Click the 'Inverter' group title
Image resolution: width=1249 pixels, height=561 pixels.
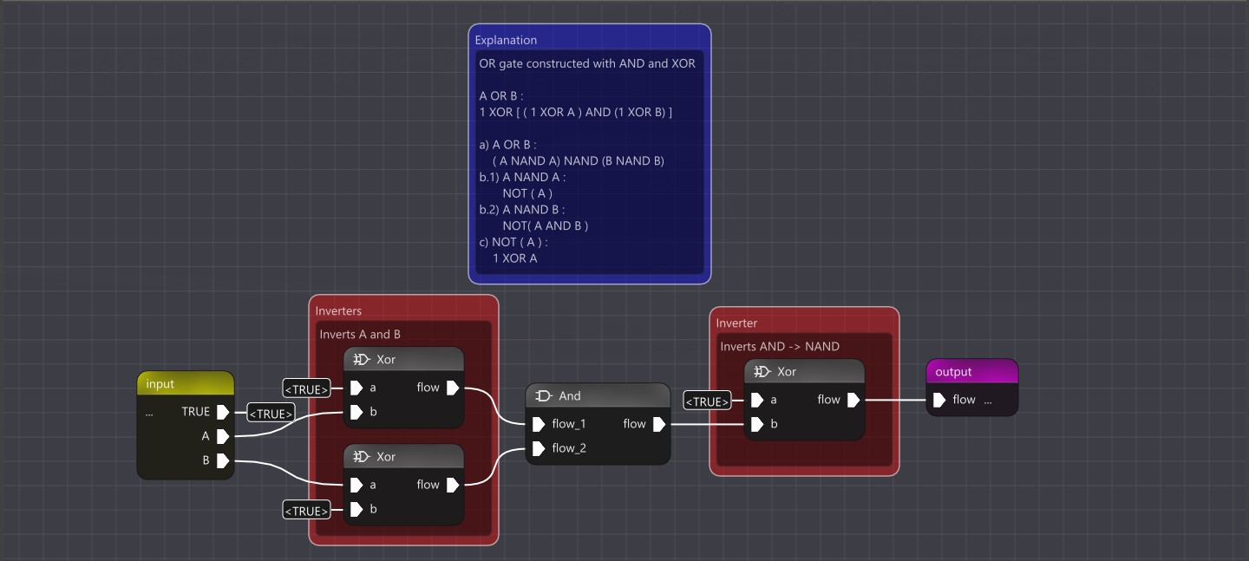(736, 323)
